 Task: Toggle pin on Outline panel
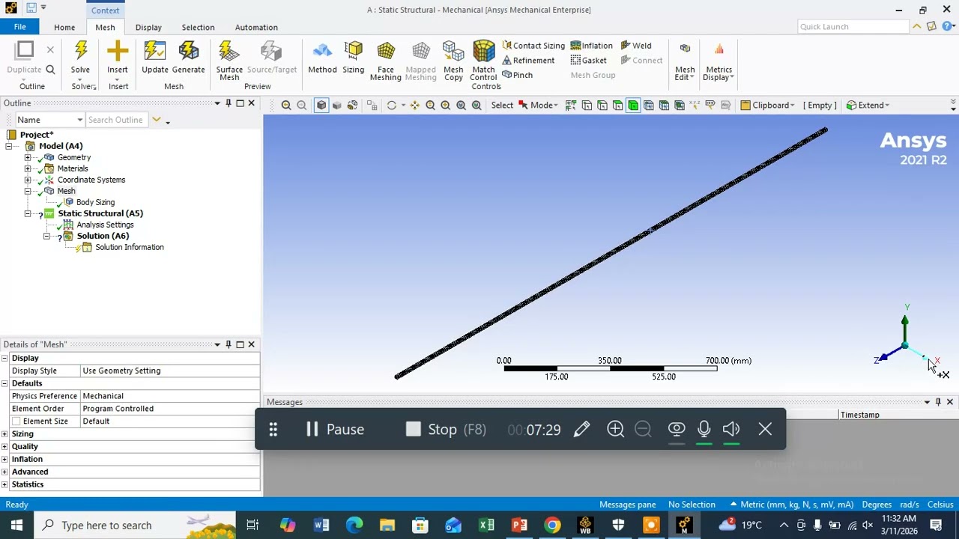tap(229, 103)
